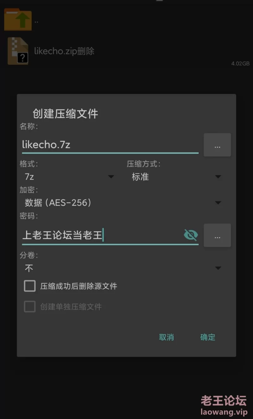Open the likecho.zip删除 file entry
253x419 pixels.
point(64,51)
